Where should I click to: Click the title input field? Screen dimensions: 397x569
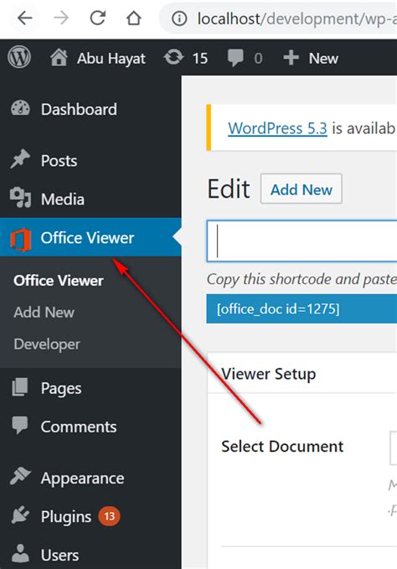[x=302, y=241]
